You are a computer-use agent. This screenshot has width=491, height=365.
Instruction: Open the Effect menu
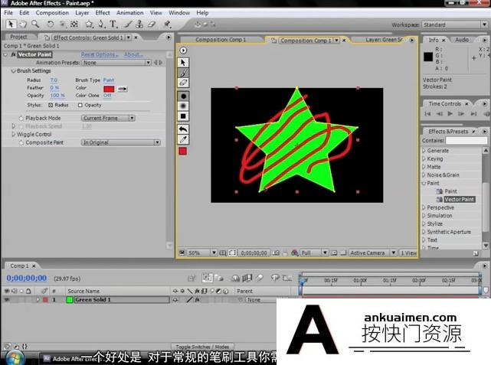tap(103, 13)
